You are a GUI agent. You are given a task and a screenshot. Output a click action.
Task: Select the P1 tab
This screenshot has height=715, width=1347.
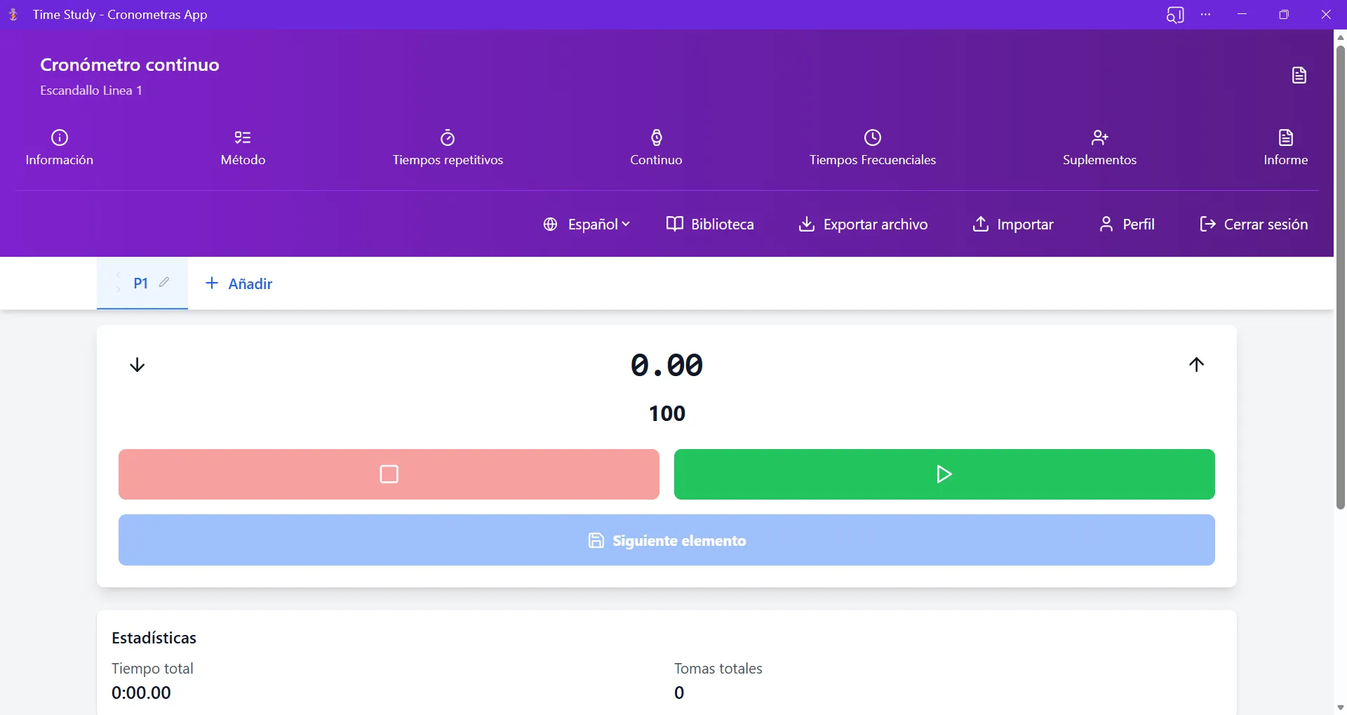140,283
